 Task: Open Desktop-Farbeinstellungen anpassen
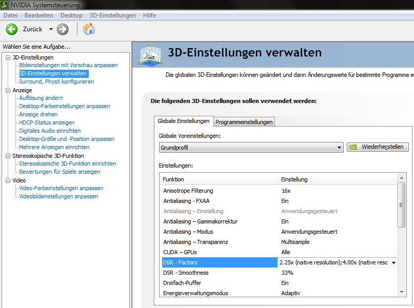(x=65, y=106)
